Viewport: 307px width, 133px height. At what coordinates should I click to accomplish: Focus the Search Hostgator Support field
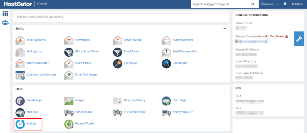220,4
